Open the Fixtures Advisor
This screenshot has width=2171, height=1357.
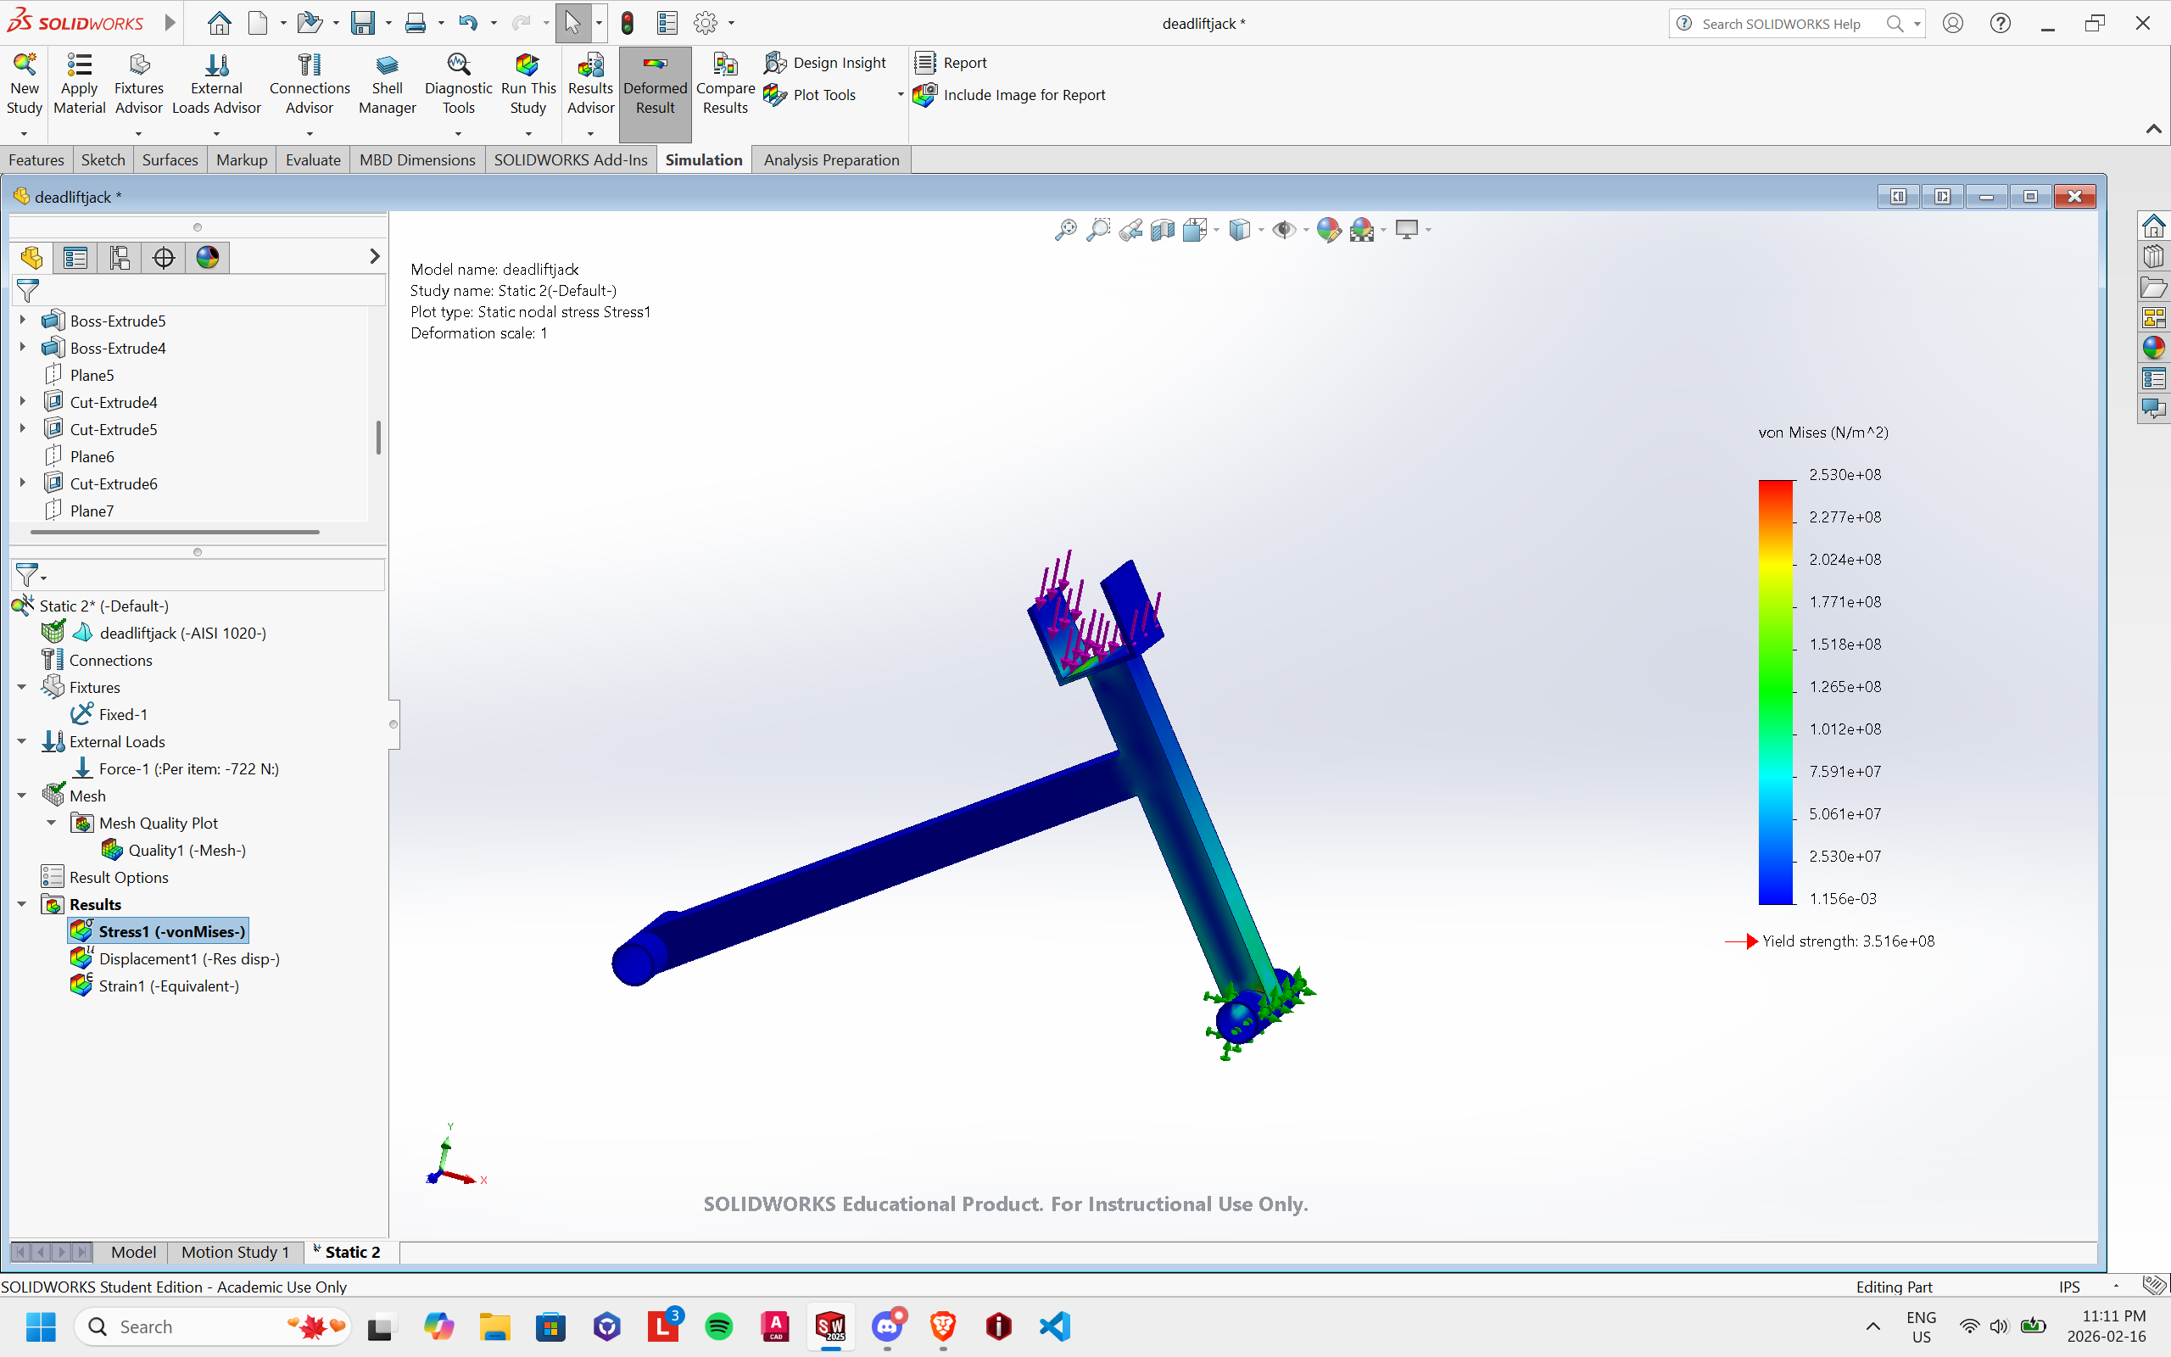(x=138, y=84)
